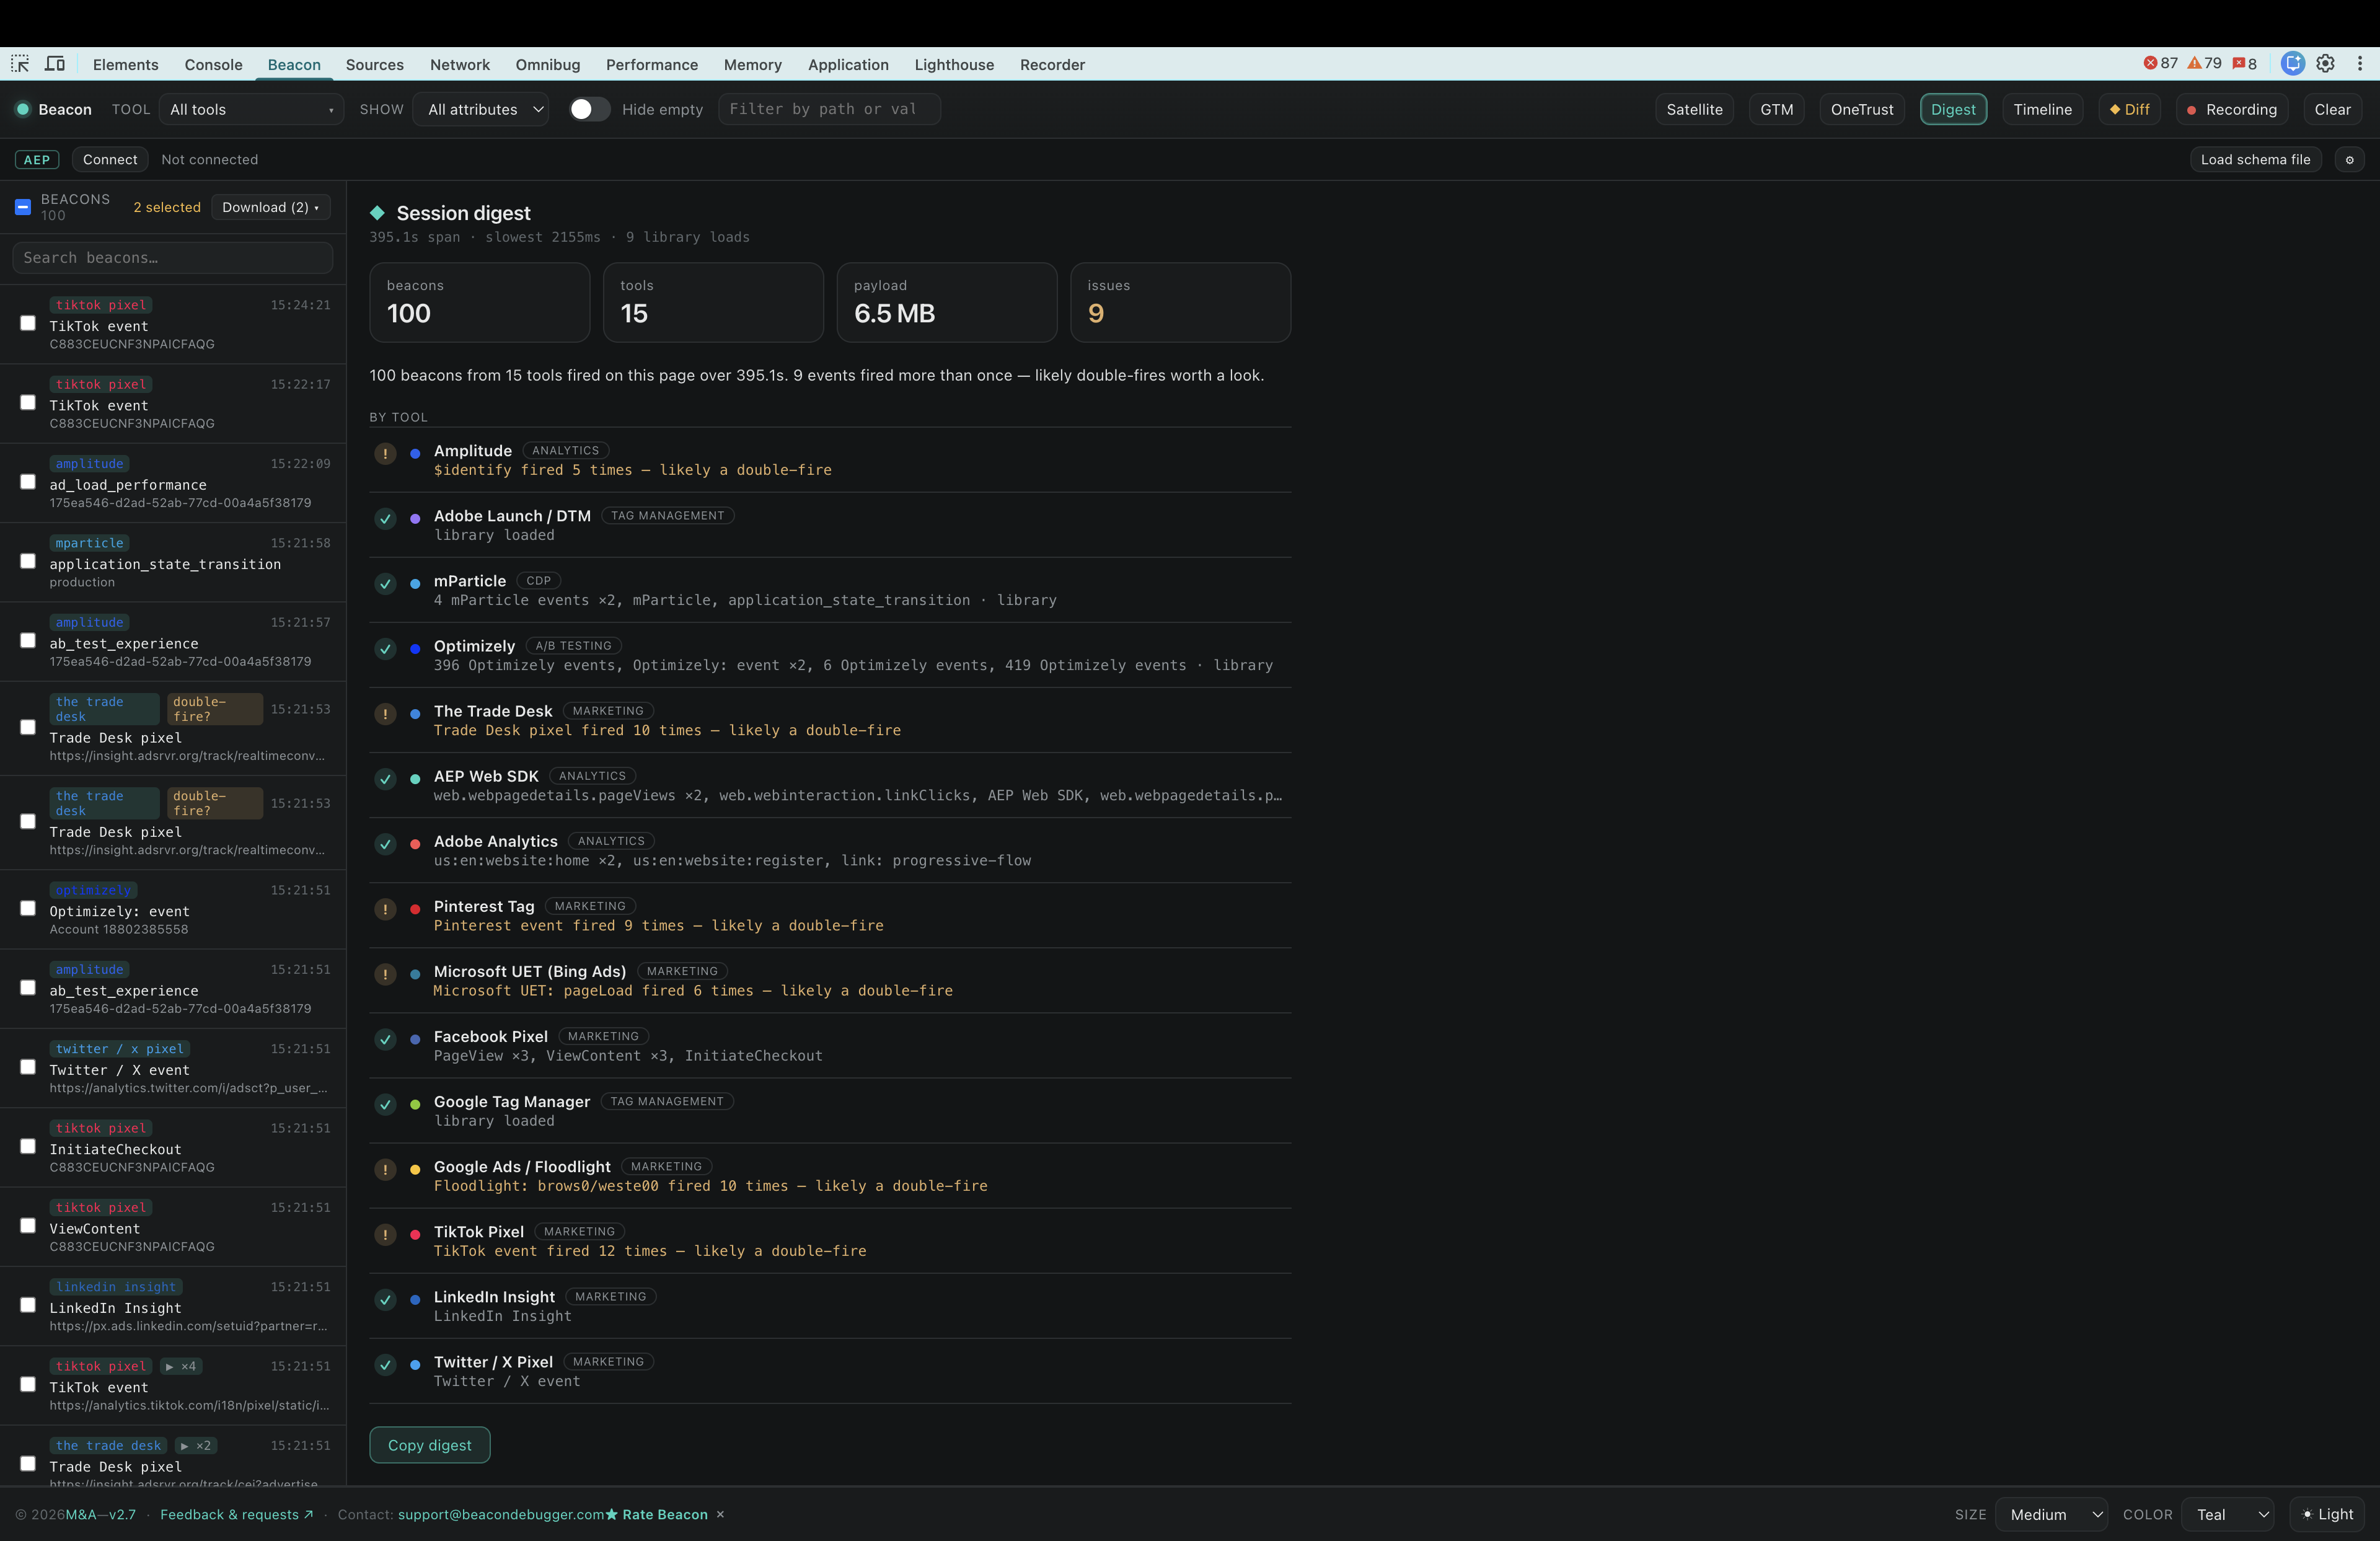Open the 87 errors indicator
The width and height of the screenshot is (2380, 1541).
[x=2160, y=64]
